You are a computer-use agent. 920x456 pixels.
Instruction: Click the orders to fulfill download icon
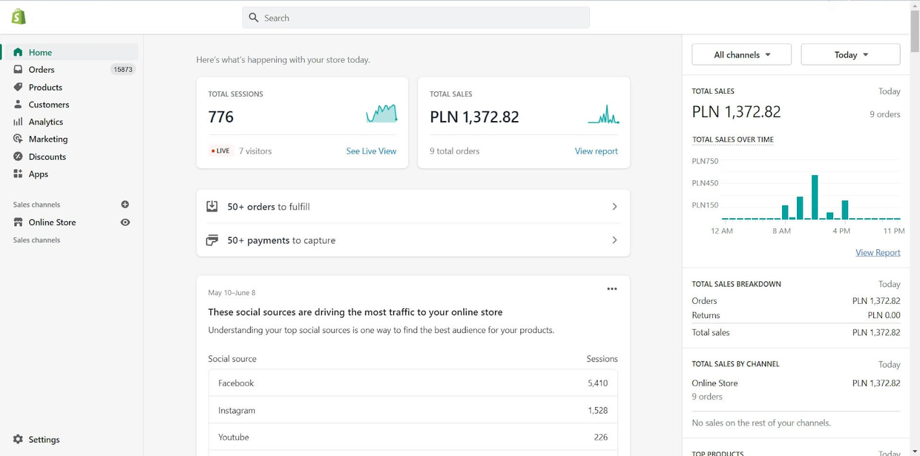click(x=212, y=206)
